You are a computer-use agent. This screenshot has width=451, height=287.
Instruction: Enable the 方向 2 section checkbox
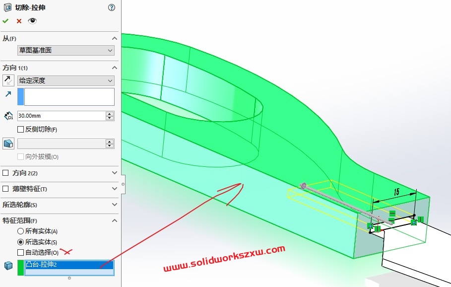pos(6,173)
